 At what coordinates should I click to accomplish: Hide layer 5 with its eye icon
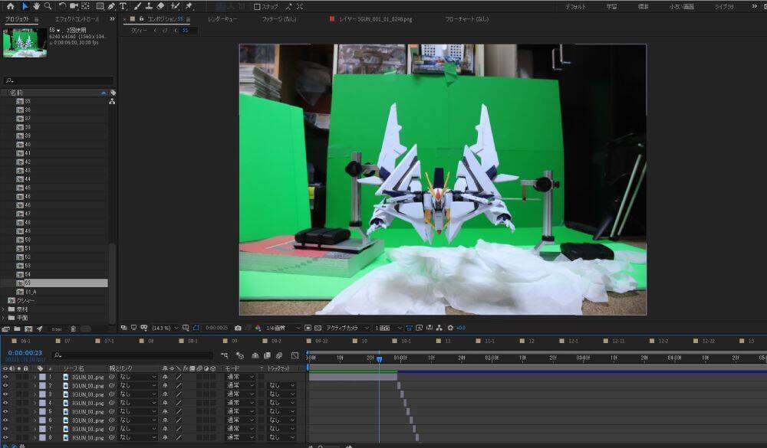coord(5,411)
